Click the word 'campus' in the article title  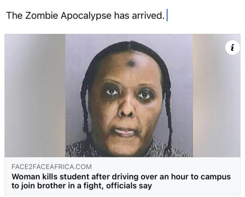pos(216,177)
